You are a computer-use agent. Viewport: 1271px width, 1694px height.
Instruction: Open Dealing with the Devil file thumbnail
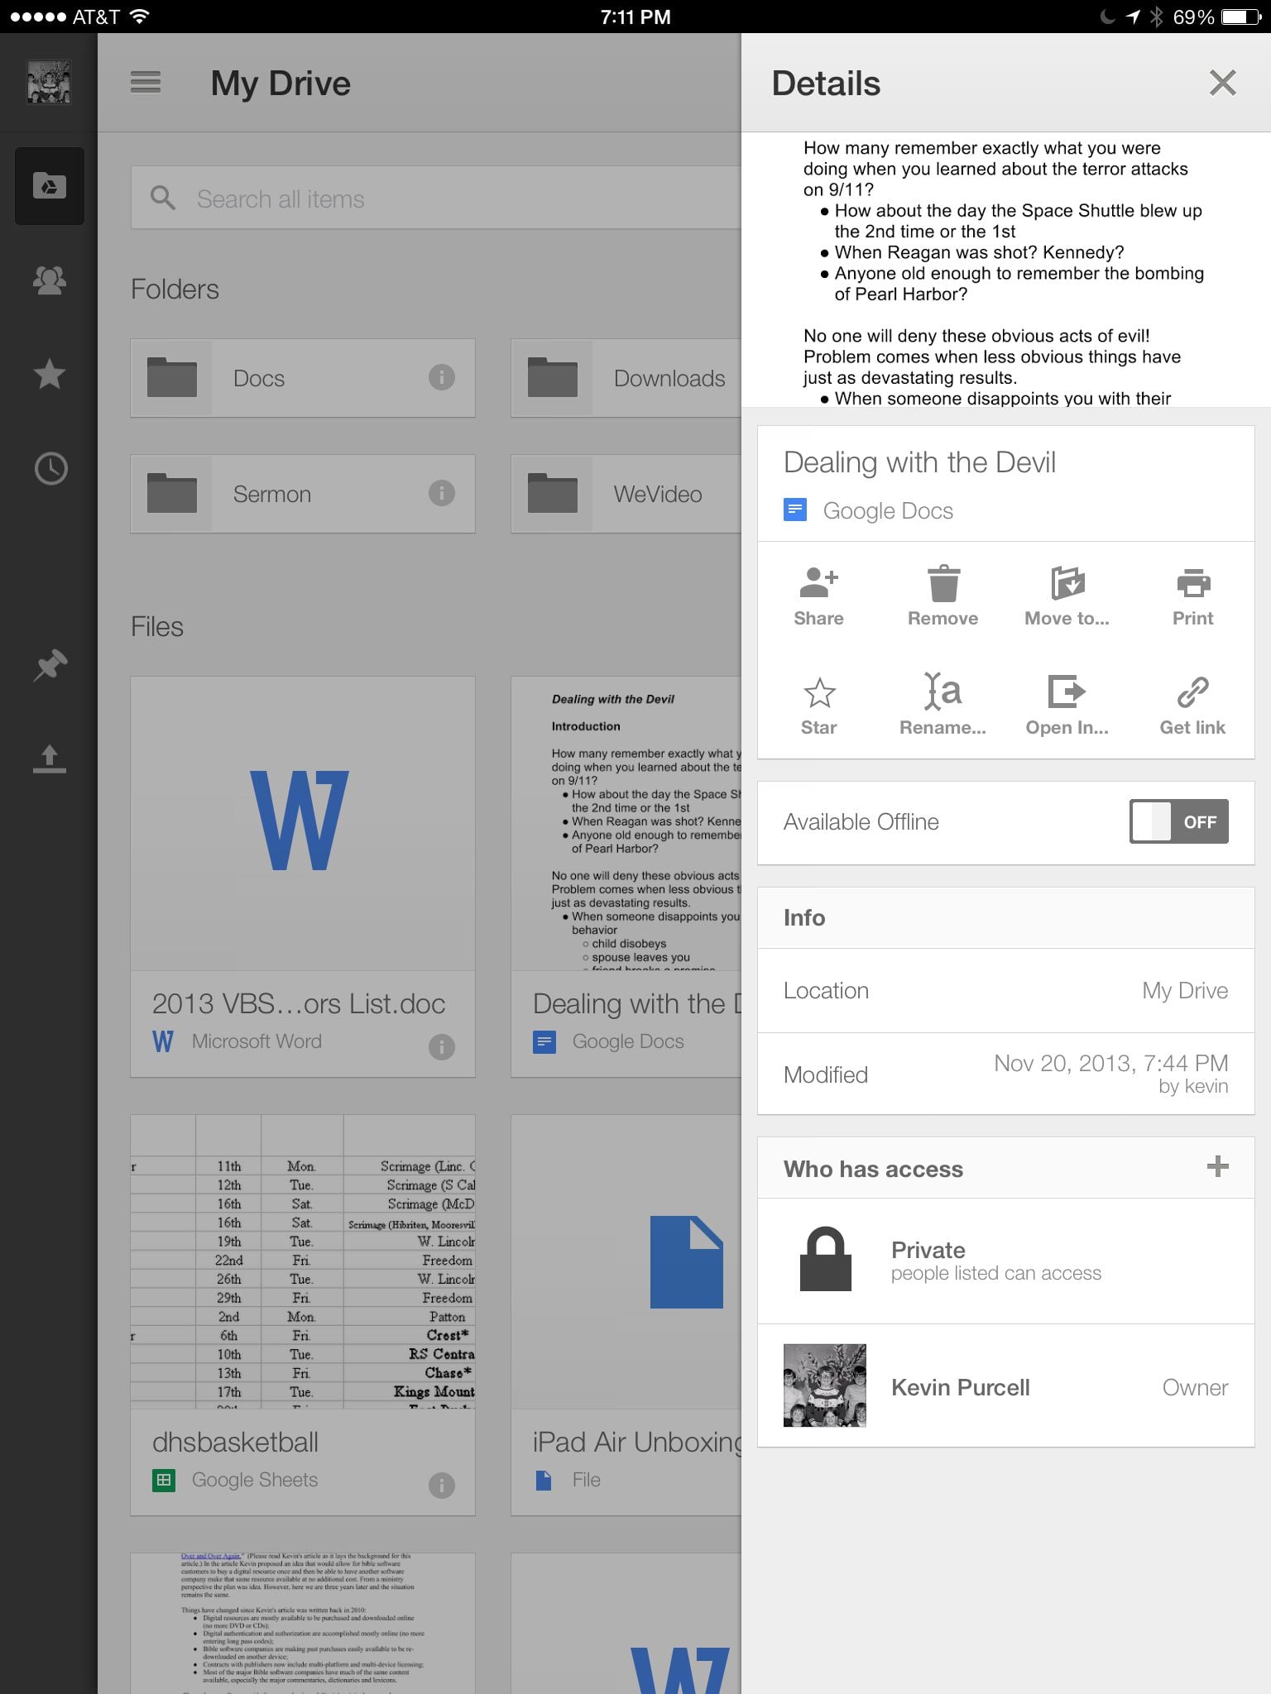tap(626, 824)
